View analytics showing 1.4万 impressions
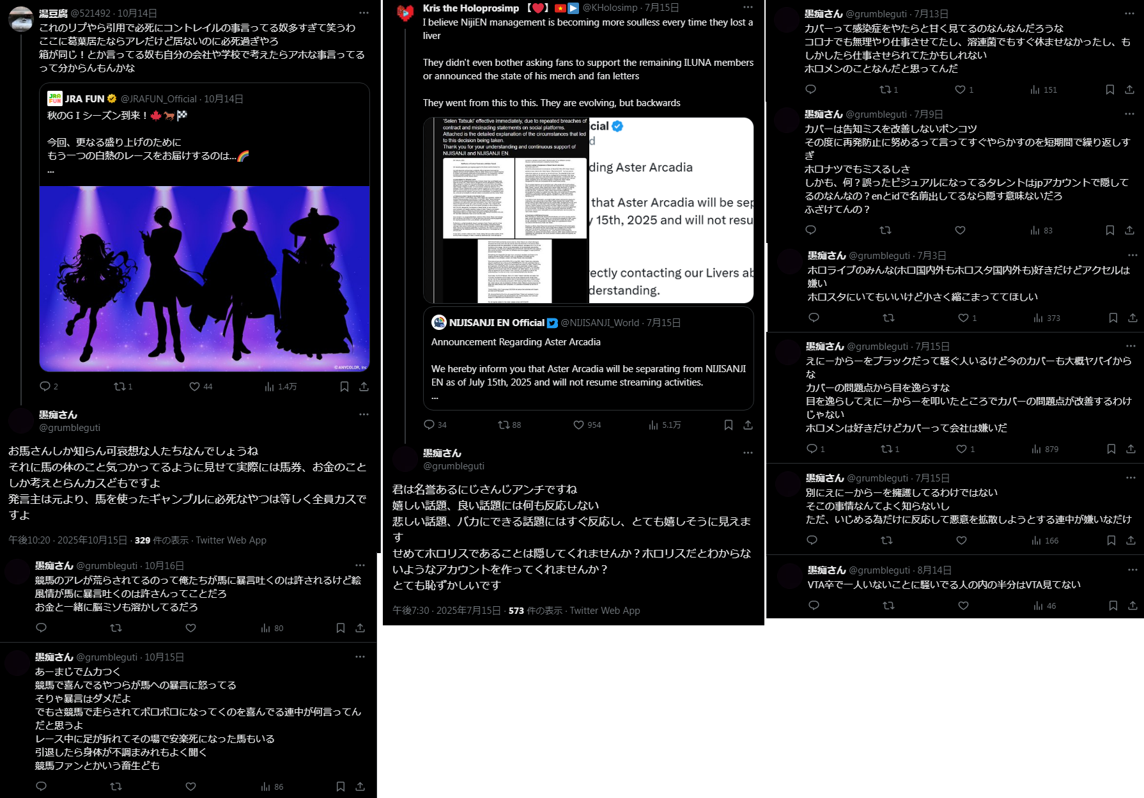 281,386
